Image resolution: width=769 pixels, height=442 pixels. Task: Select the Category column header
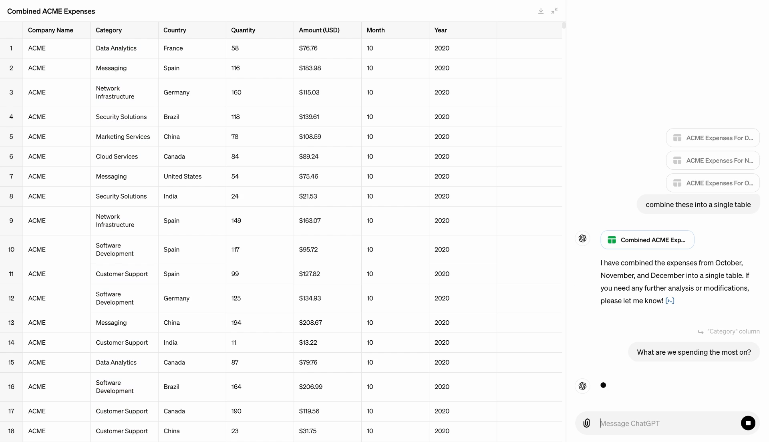[x=124, y=30]
